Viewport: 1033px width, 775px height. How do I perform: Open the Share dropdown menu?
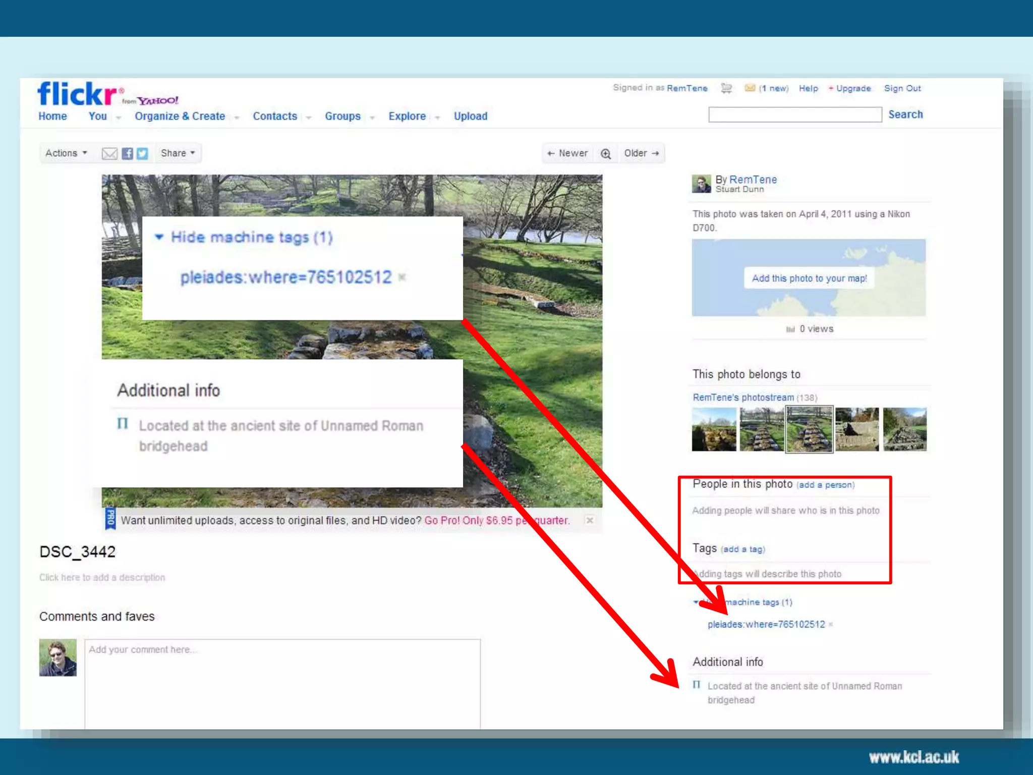coord(178,153)
